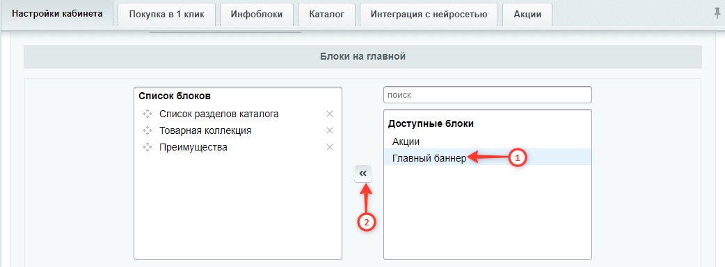Switch to the Каталог tab

pyautogui.click(x=326, y=15)
